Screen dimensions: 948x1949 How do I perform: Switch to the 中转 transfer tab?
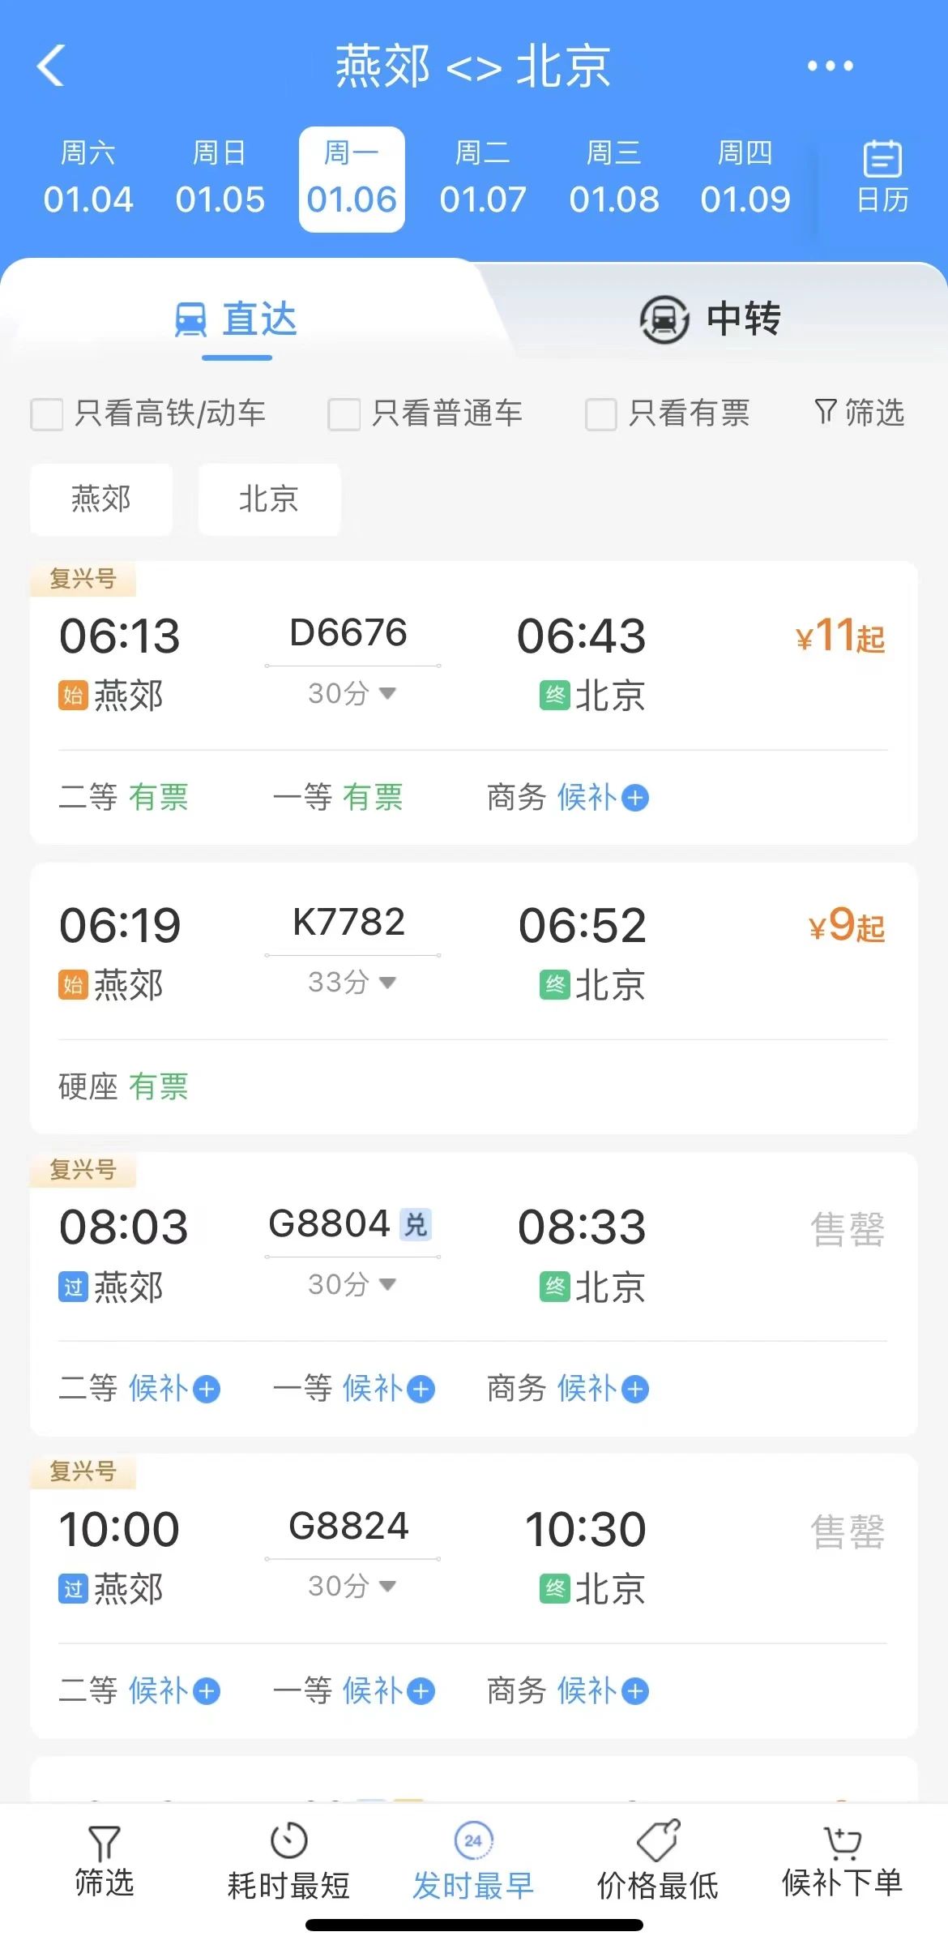(710, 318)
